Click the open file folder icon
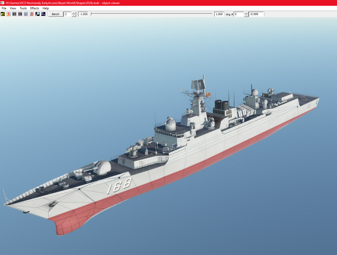Image resolution: width=337 pixels, height=255 pixels. [x=3, y=14]
